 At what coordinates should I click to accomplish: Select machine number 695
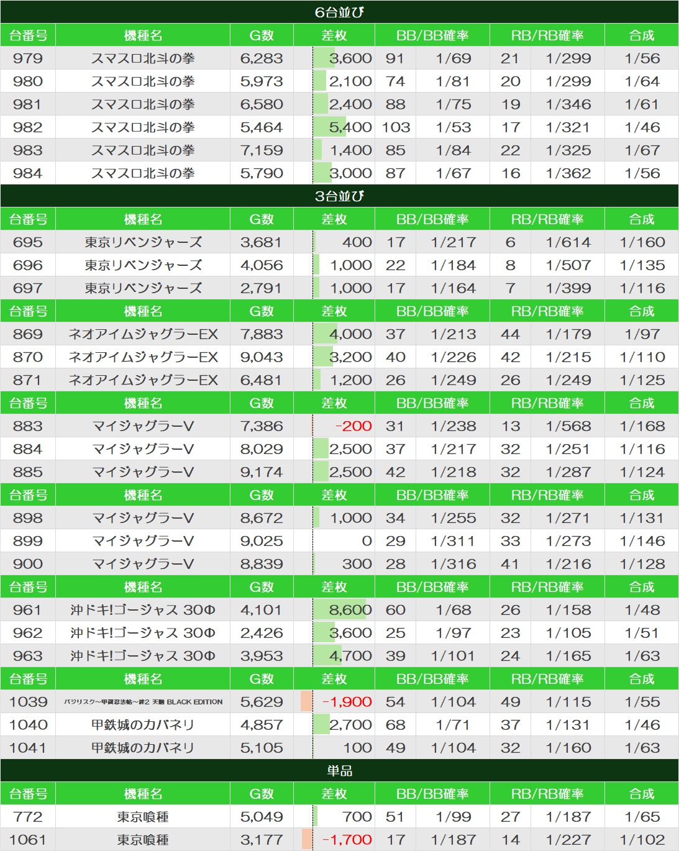[28, 242]
